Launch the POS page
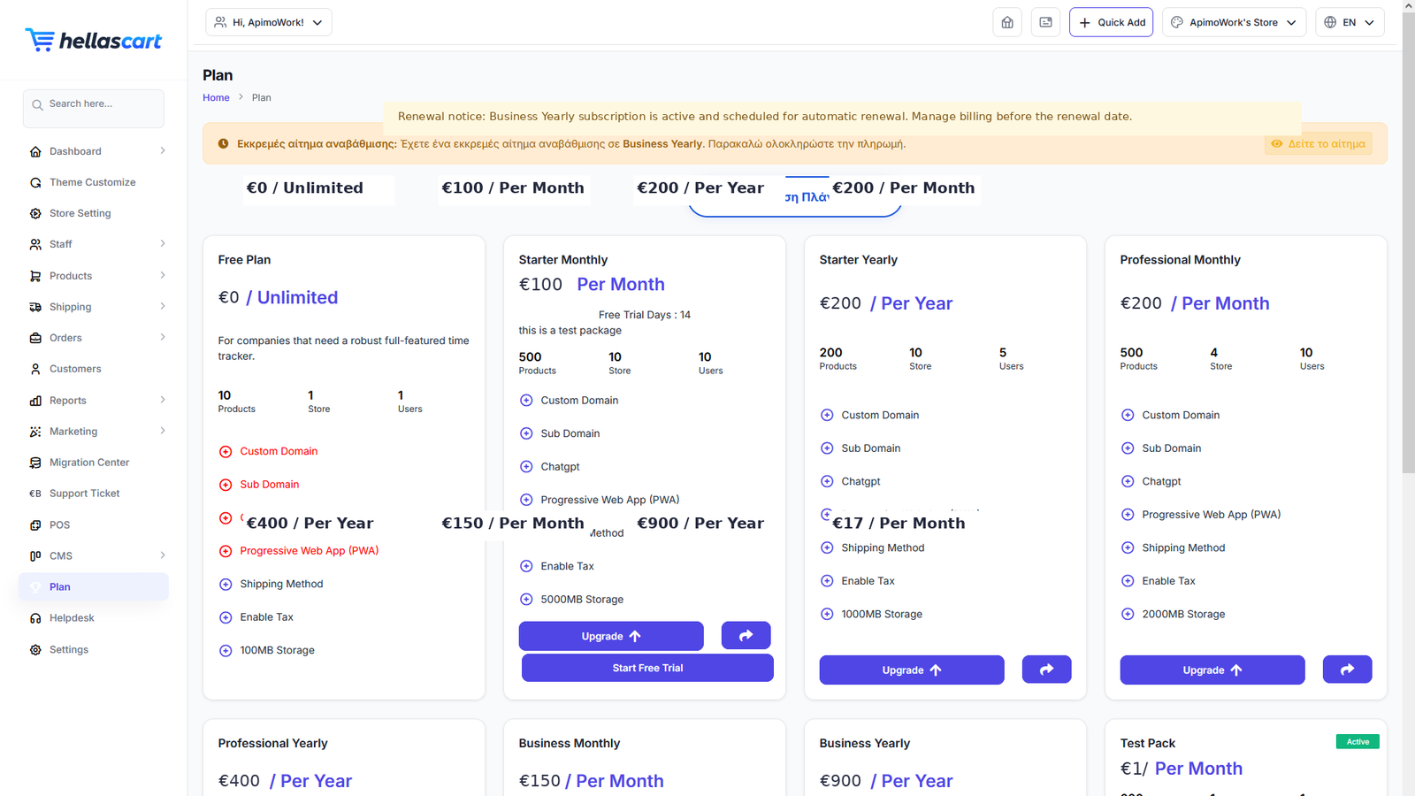 coord(59,525)
